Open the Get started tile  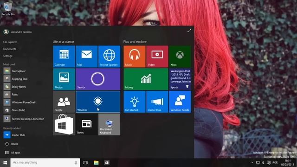135,102
